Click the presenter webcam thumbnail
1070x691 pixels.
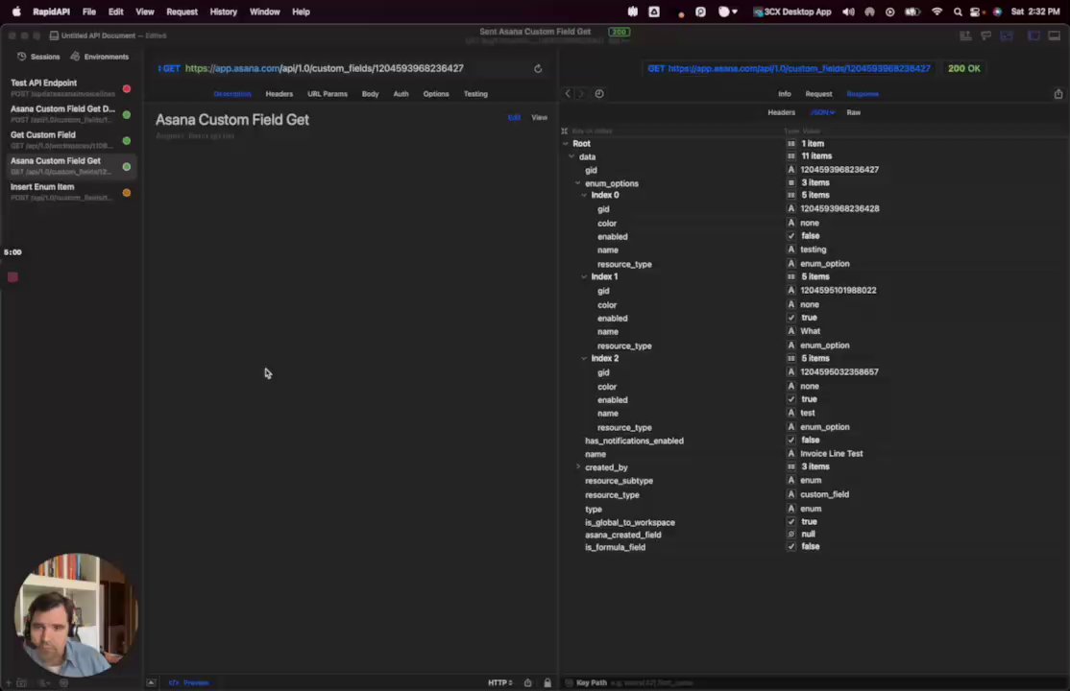pyautogui.click(x=77, y=614)
